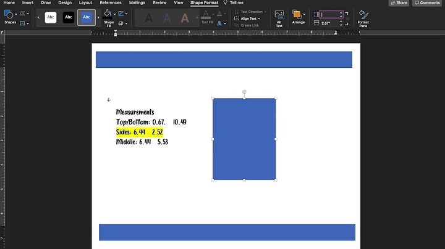Show more shape styles arrow
The width and height of the screenshot is (445, 249).
tap(98, 17)
